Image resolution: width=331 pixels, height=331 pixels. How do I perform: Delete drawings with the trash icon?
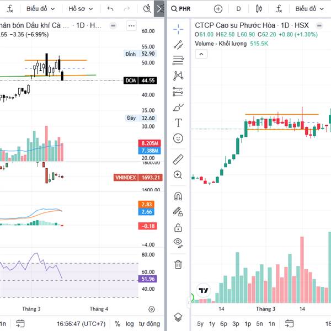178,264
